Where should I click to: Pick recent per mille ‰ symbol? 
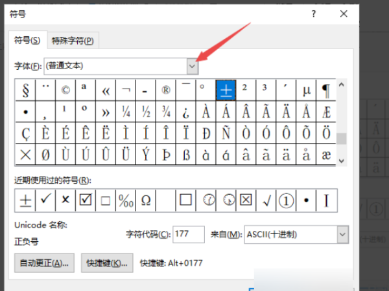click(x=126, y=200)
